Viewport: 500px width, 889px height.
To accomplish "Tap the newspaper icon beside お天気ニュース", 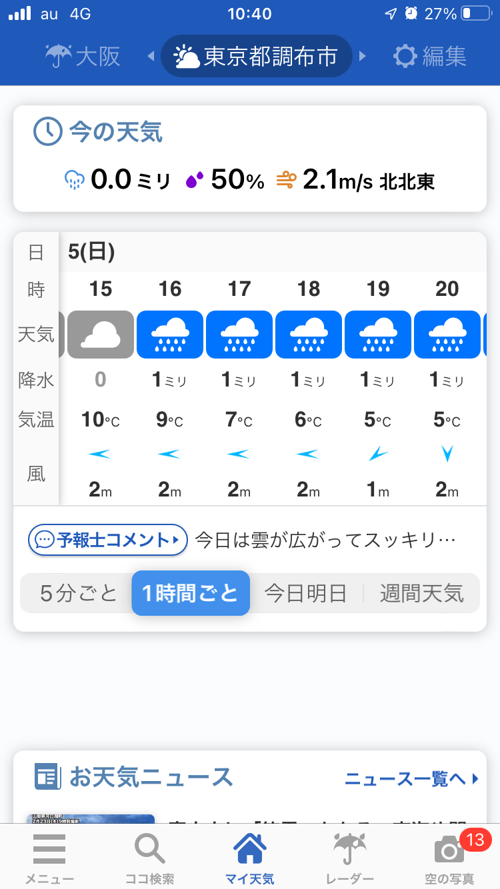I will (x=47, y=777).
